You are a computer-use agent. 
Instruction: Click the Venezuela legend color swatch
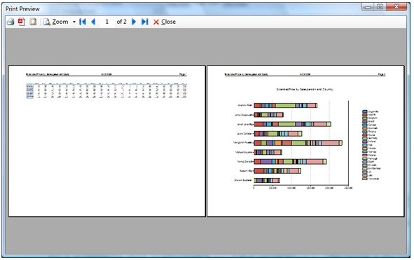pyautogui.click(x=365, y=179)
